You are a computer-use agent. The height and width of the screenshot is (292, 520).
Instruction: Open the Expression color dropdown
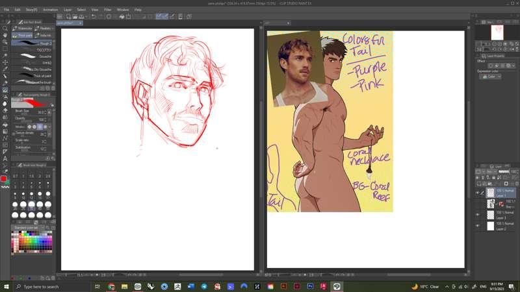pos(490,77)
